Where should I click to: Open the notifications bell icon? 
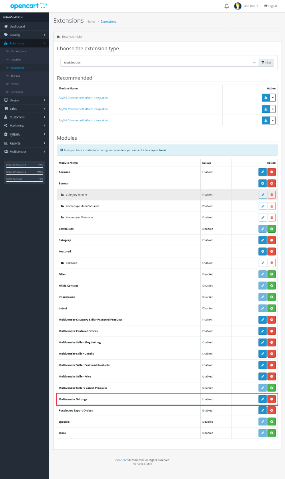[x=227, y=6]
